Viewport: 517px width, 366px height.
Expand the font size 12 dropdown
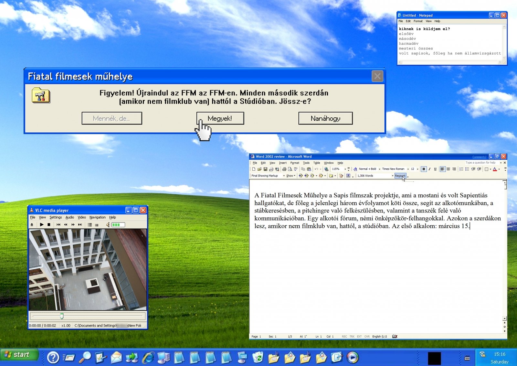[x=417, y=169]
